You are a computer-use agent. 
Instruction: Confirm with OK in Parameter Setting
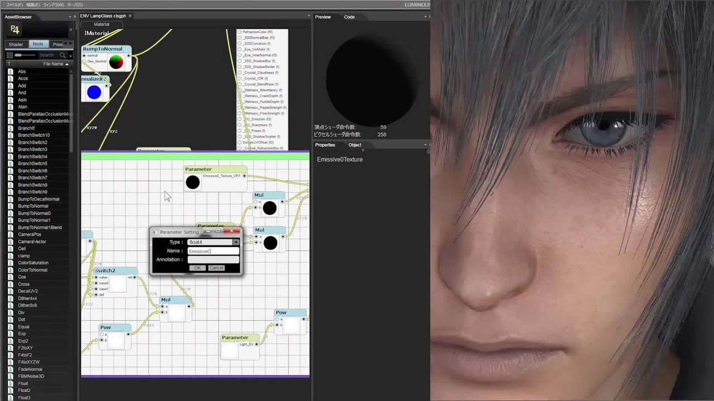[x=197, y=268]
